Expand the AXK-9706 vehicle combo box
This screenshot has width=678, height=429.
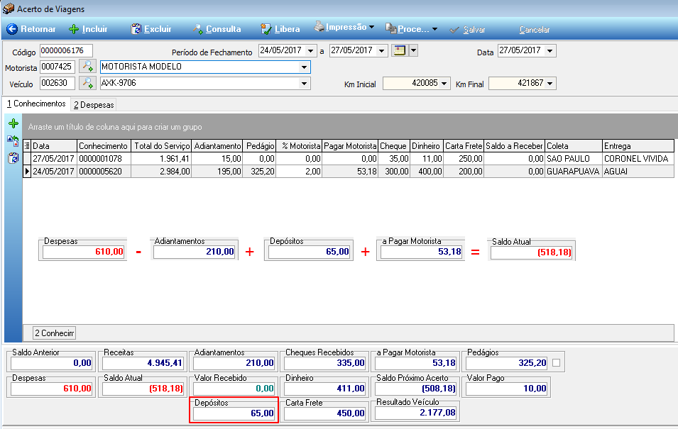coord(304,84)
